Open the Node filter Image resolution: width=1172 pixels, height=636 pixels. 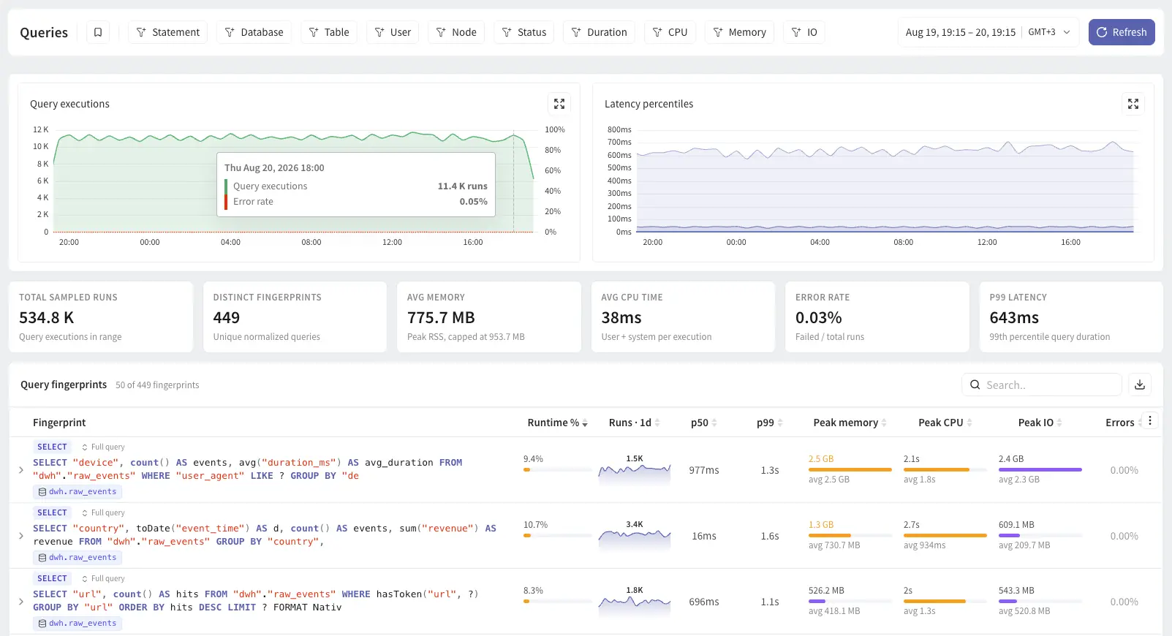point(456,32)
